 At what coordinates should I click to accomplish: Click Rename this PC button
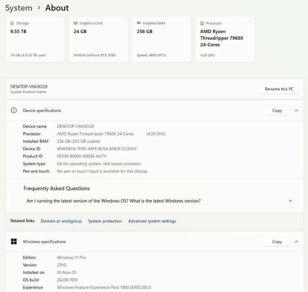click(x=279, y=89)
